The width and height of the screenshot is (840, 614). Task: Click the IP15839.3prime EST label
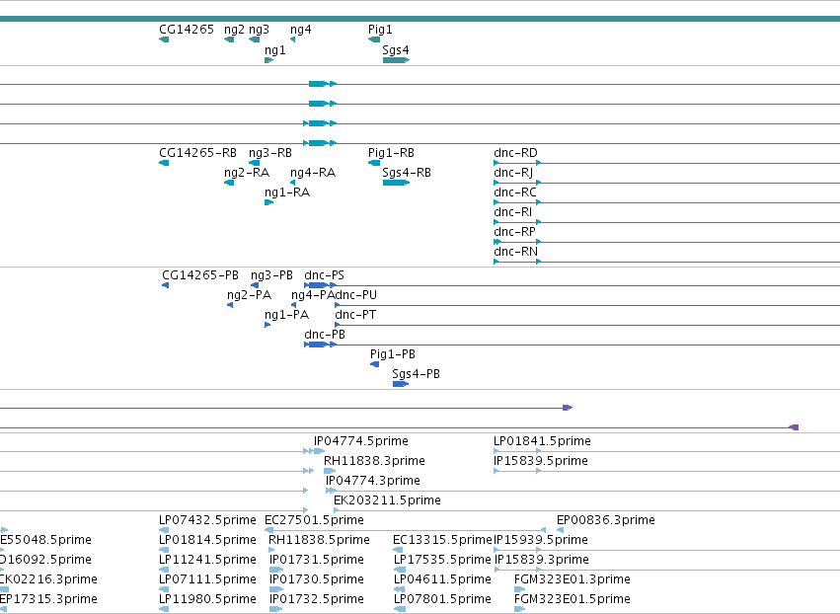[542, 560]
